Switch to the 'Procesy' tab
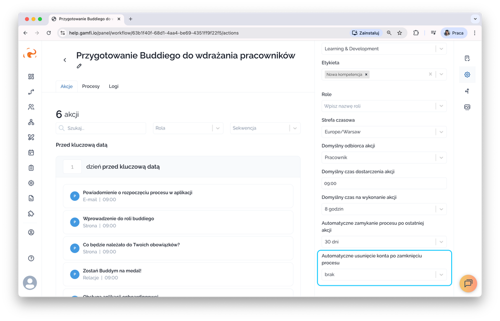 point(91,86)
